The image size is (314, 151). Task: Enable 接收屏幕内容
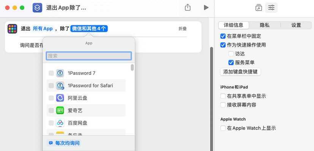223,105
